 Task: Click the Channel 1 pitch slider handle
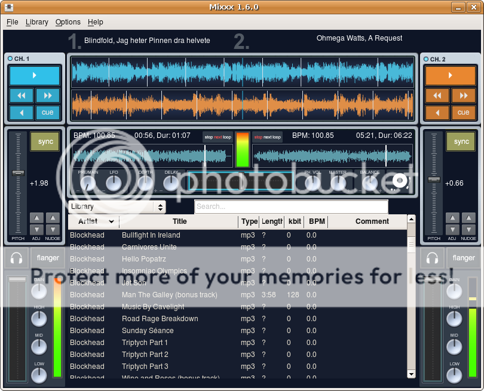pyautogui.click(x=18, y=173)
